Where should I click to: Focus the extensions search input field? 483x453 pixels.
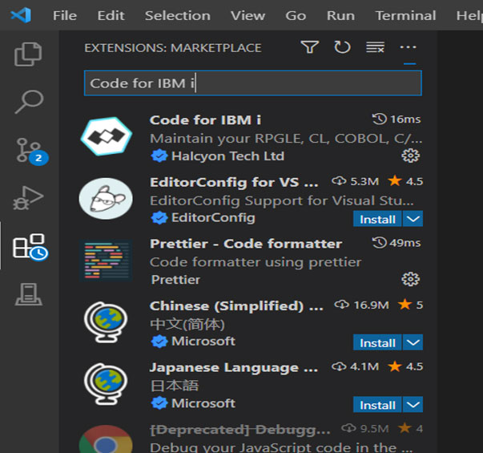252,83
